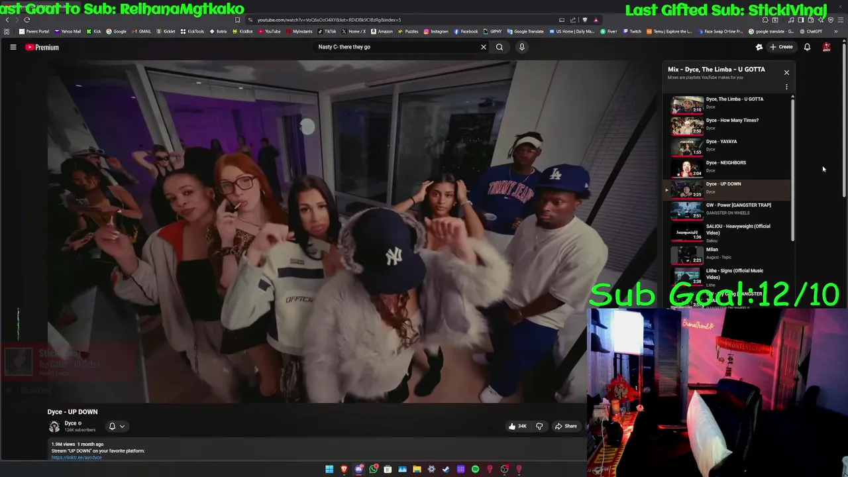Viewport: 848px width, 477px height.
Task: Open WhatsApp from the taskbar
Action: pyautogui.click(x=373, y=469)
